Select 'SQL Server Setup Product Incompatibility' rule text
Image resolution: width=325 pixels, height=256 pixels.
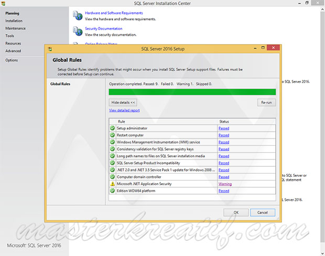click(148, 163)
